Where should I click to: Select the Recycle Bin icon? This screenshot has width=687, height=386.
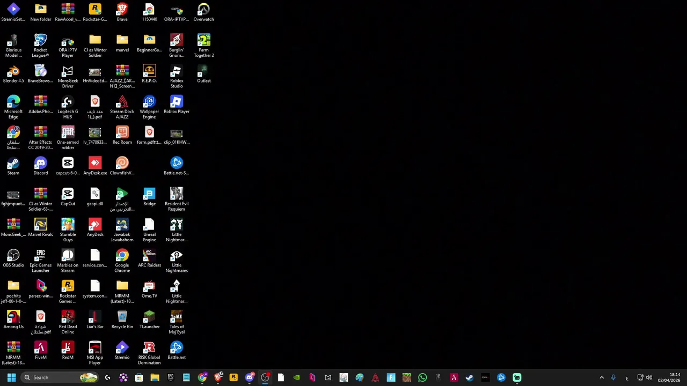122,320
